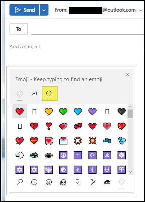The width and height of the screenshot is (145, 202).
Task: Open the Symbols omega tab
Action: 50,94
